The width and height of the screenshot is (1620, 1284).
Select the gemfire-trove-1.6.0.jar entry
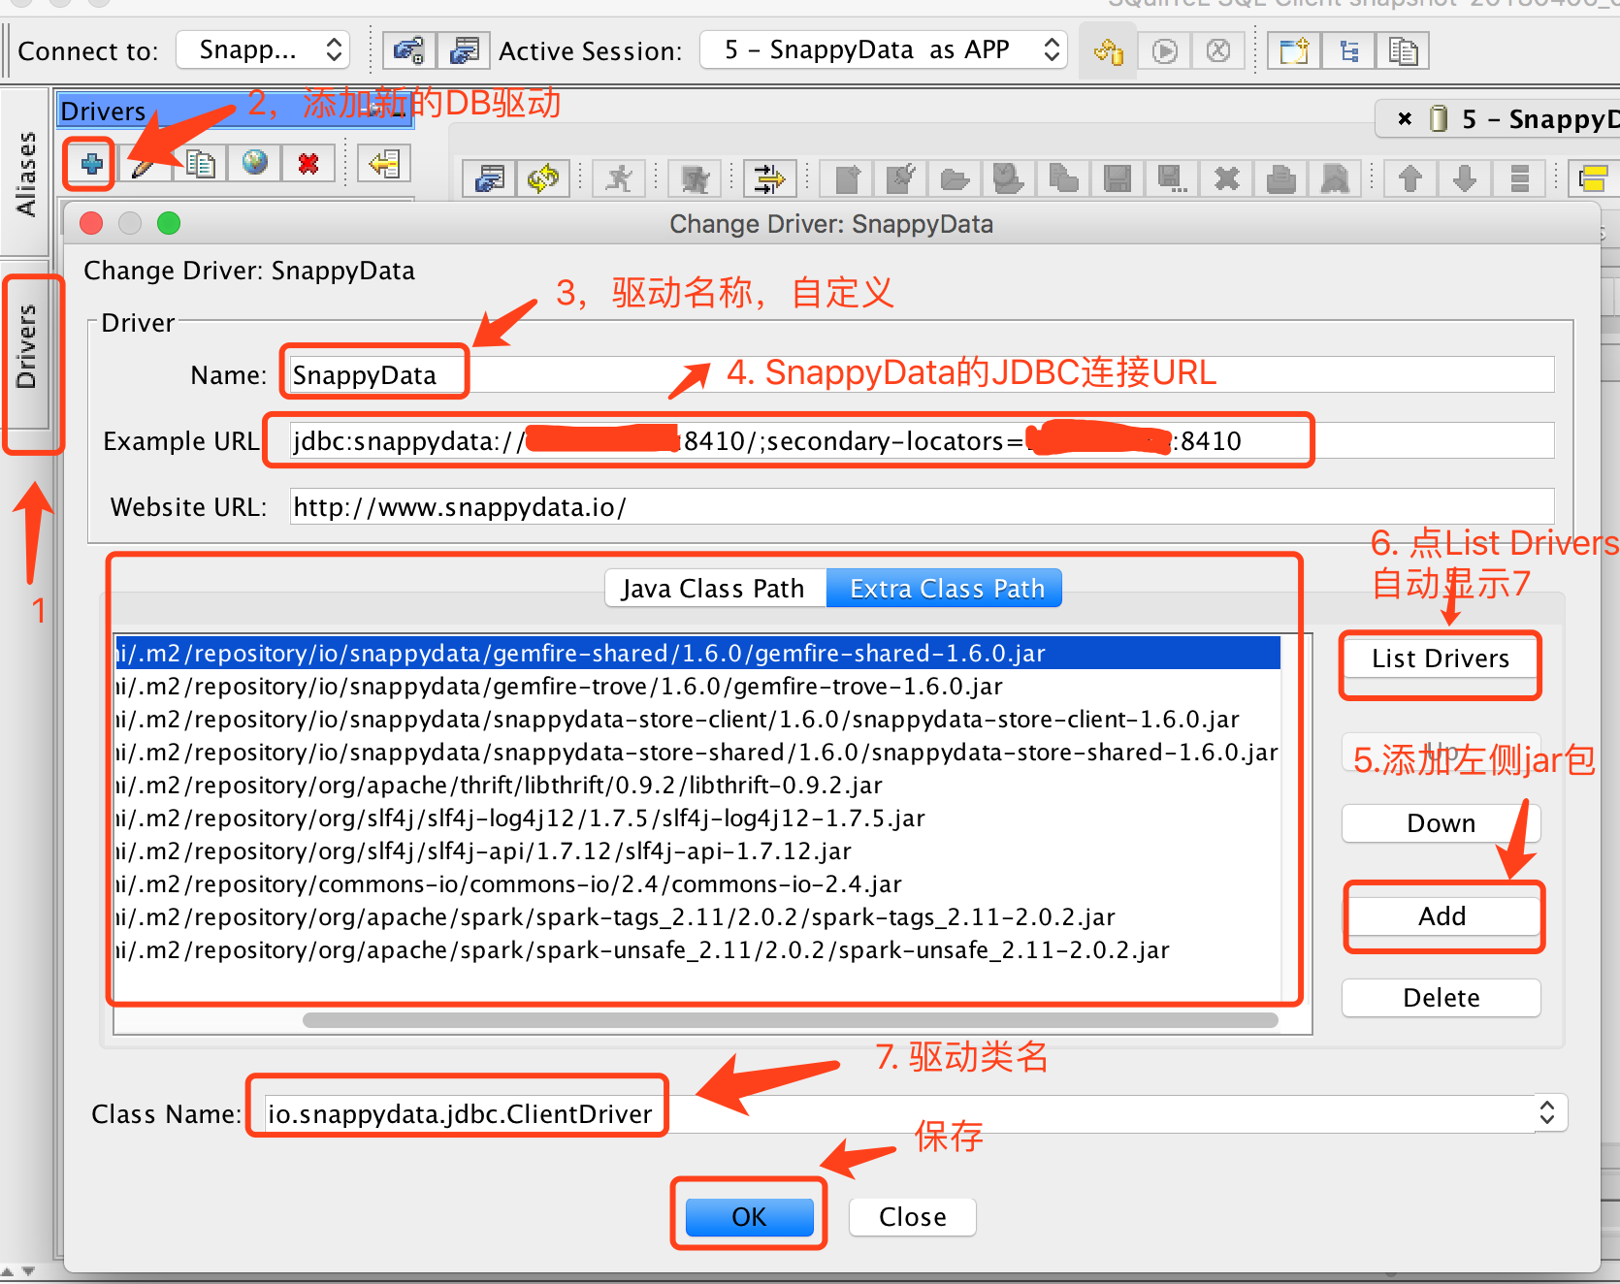pos(697,686)
